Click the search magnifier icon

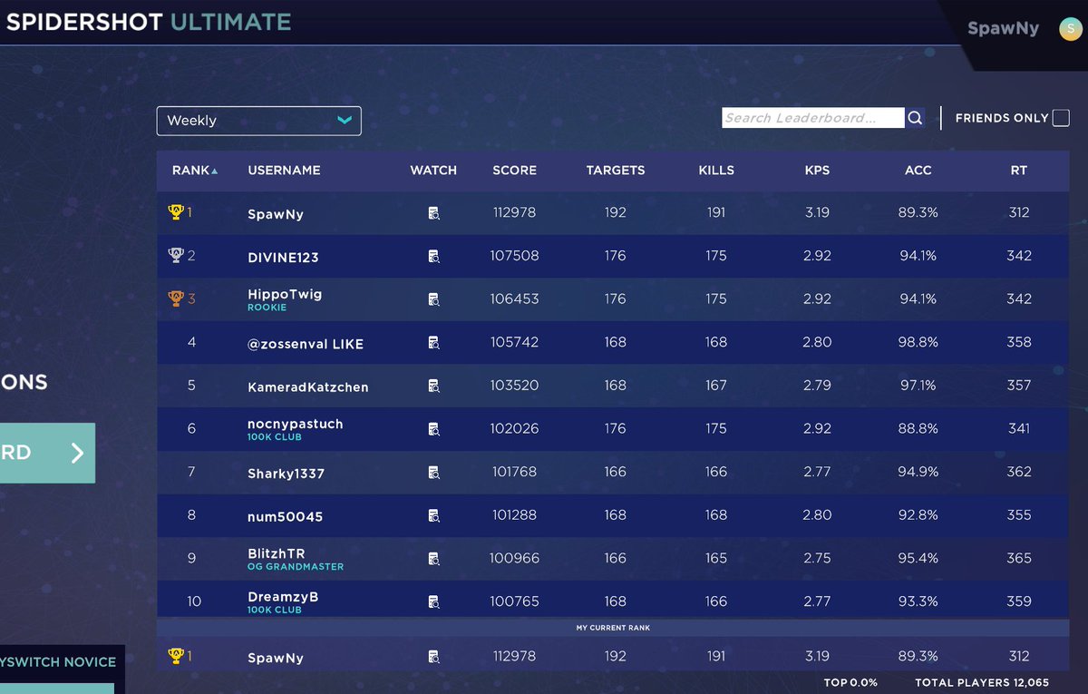tap(915, 118)
